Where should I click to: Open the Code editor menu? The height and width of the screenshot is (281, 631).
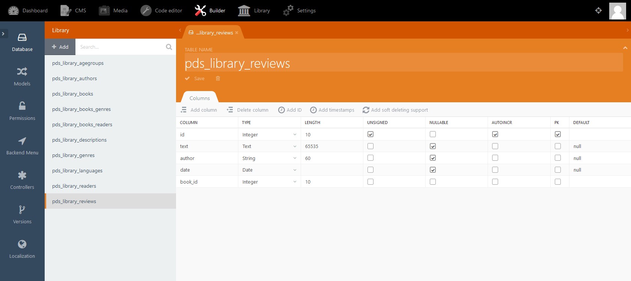click(x=161, y=10)
